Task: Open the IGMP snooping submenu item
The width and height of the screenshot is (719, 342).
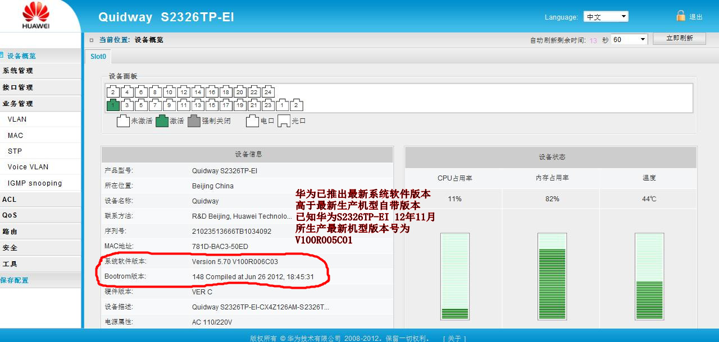Action: click(40, 183)
